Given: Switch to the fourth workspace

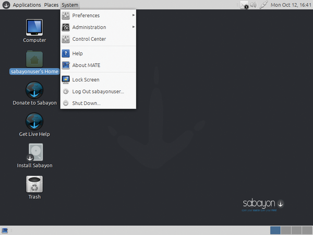Looking at the screenshot, I should point(307,230).
